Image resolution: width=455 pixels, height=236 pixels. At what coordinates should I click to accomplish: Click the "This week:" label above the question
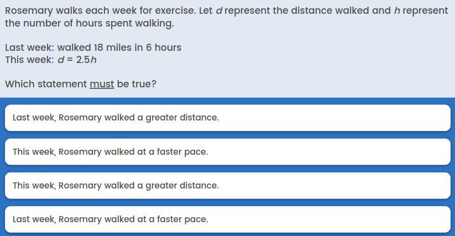29,60
